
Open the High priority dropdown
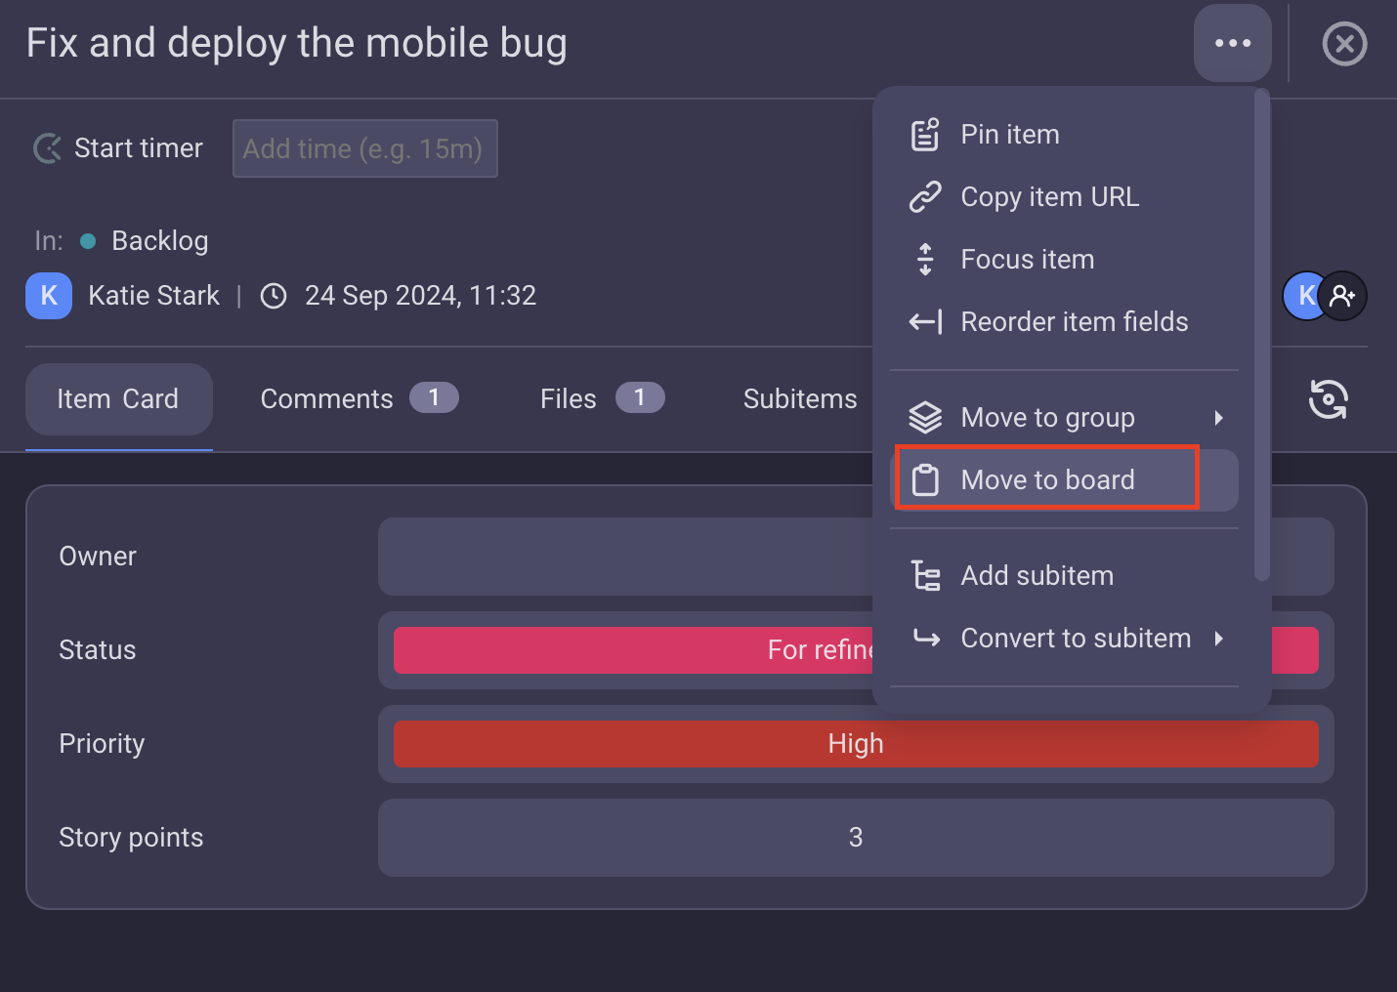point(856,744)
